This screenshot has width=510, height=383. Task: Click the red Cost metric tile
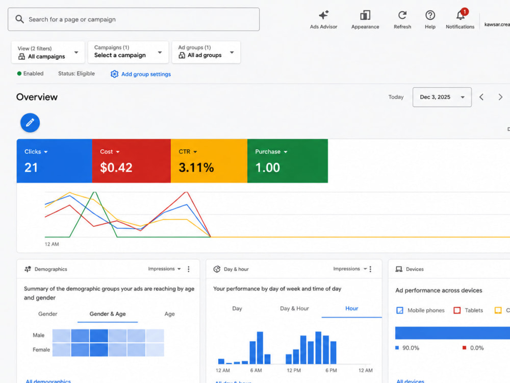tap(132, 161)
